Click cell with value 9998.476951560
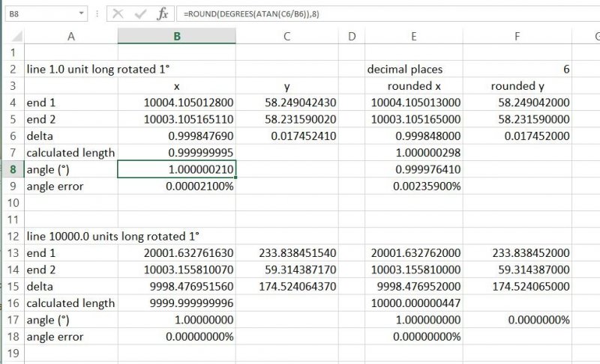The width and height of the screenshot is (600, 364). [x=177, y=286]
